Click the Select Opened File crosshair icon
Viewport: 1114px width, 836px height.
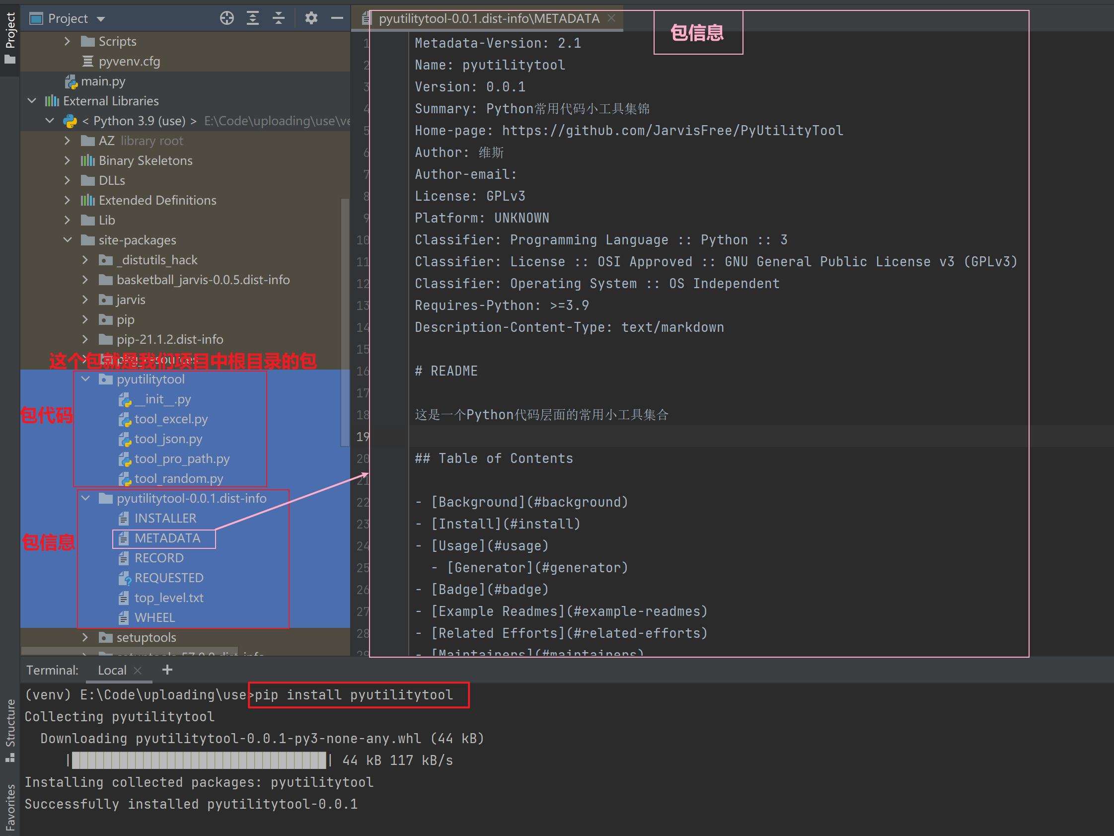pyautogui.click(x=227, y=18)
